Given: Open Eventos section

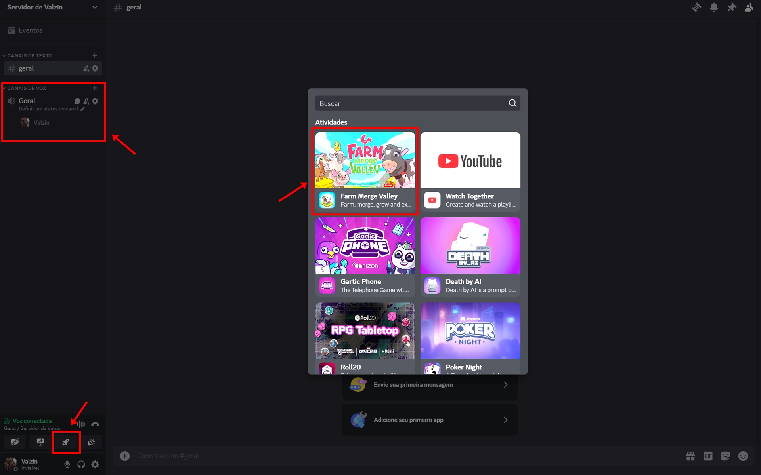Looking at the screenshot, I should pyautogui.click(x=31, y=30).
